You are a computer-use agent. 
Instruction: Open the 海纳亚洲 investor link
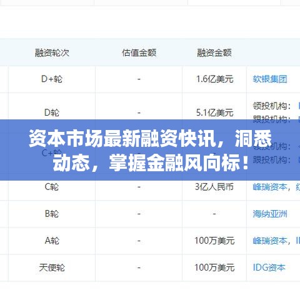270,214
